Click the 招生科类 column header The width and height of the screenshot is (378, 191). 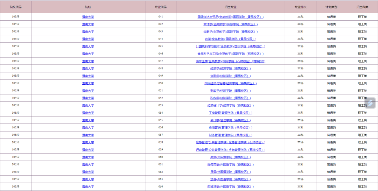pos(363,7)
